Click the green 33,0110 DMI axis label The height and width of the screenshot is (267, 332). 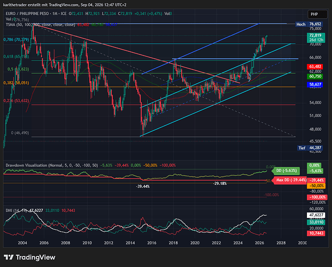316,222
